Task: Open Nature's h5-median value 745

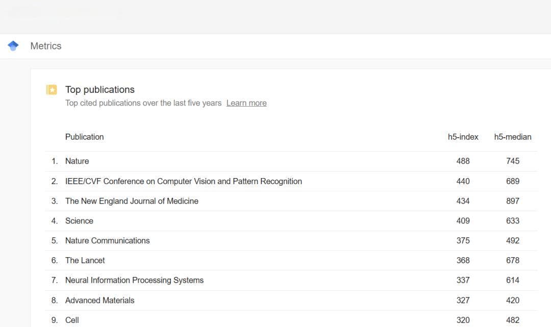Action: 513,161
